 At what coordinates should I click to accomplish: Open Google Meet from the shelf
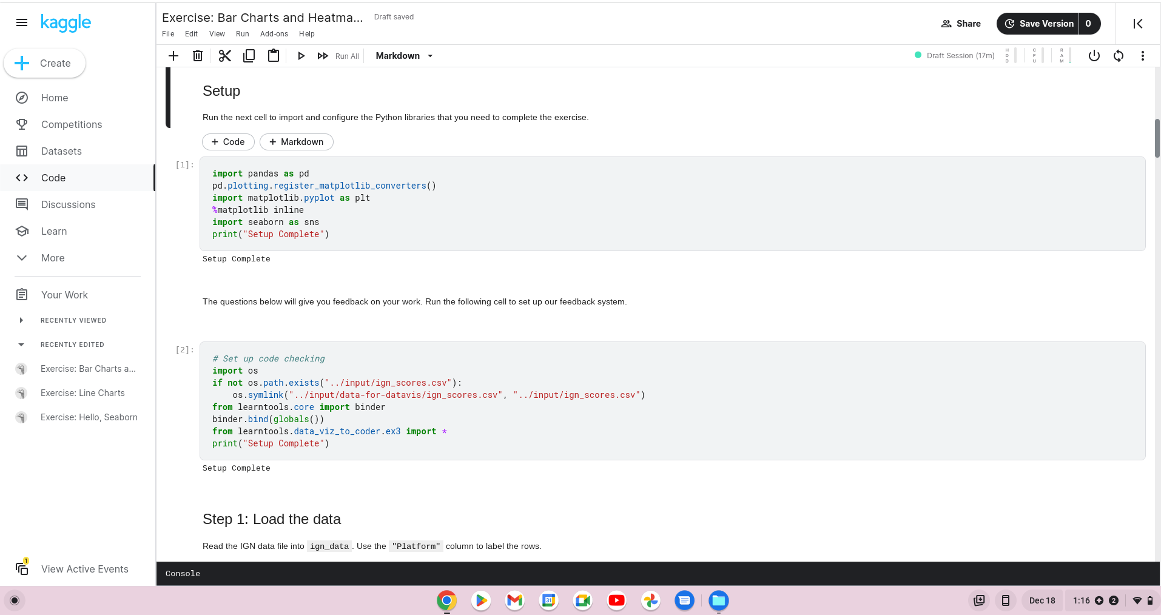pyautogui.click(x=583, y=600)
